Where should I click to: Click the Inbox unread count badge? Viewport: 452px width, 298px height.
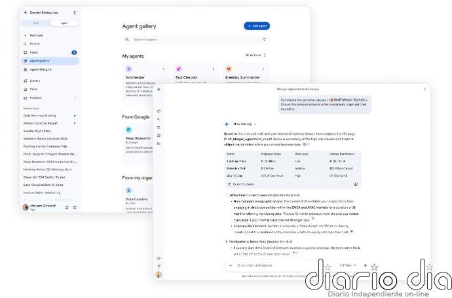click(x=74, y=52)
